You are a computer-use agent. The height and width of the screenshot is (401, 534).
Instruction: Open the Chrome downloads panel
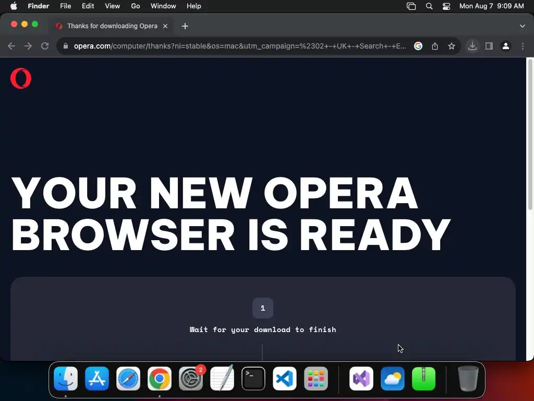click(472, 46)
